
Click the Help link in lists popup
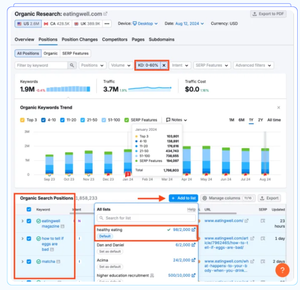tap(191, 210)
